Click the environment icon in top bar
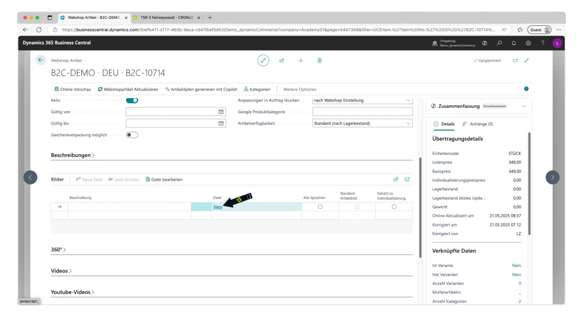The height and width of the screenshot is (328, 583). pos(435,43)
